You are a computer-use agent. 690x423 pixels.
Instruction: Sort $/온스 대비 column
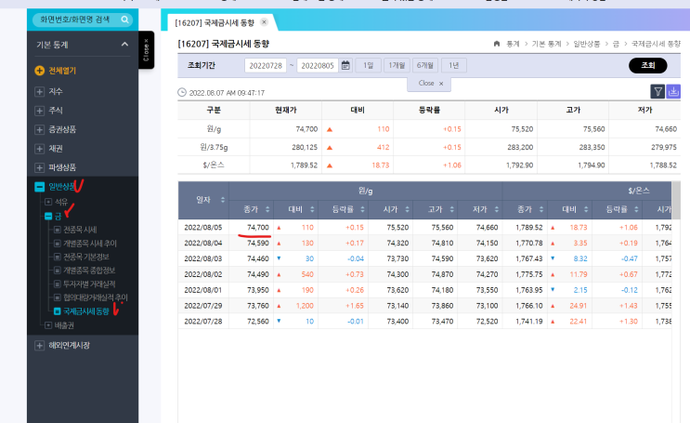586,209
